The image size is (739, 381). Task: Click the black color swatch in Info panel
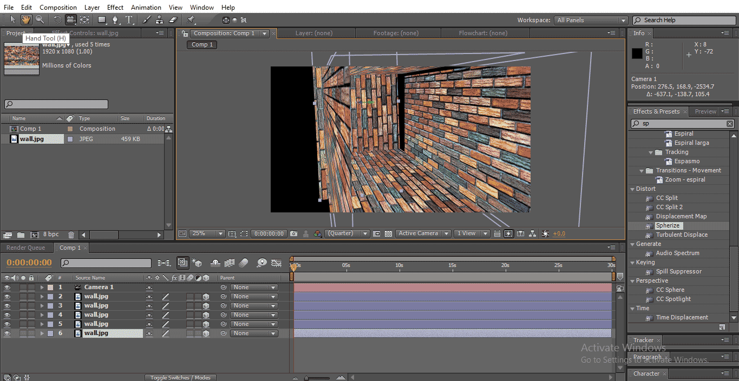coord(637,54)
